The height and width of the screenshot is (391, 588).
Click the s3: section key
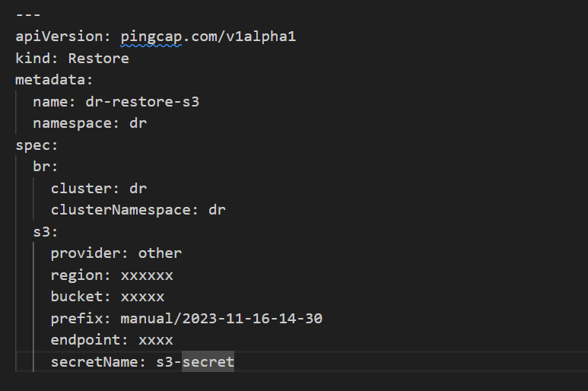click(x=44, y=231)
